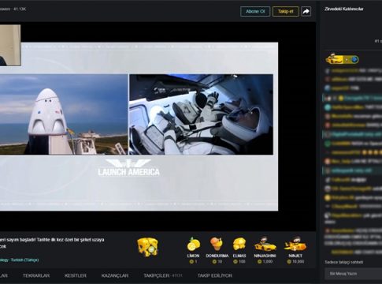Open the golden treasure chest icon
This screenshot has height=284, width=382.
click(x=147, y=247)
